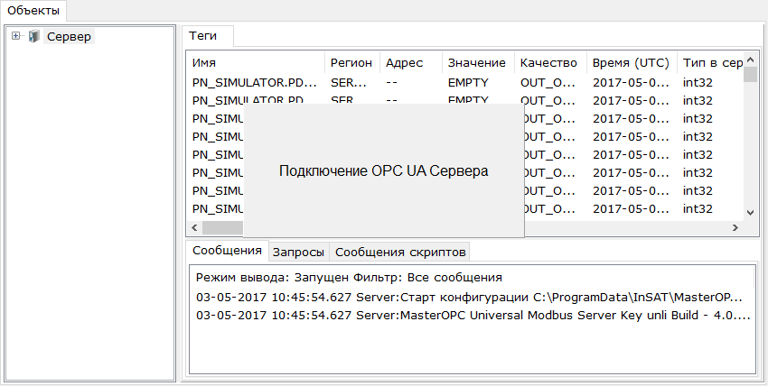Switch to the Сообщения скриптов tab
Screen dimensions: 768x386
tap(400, 253)
